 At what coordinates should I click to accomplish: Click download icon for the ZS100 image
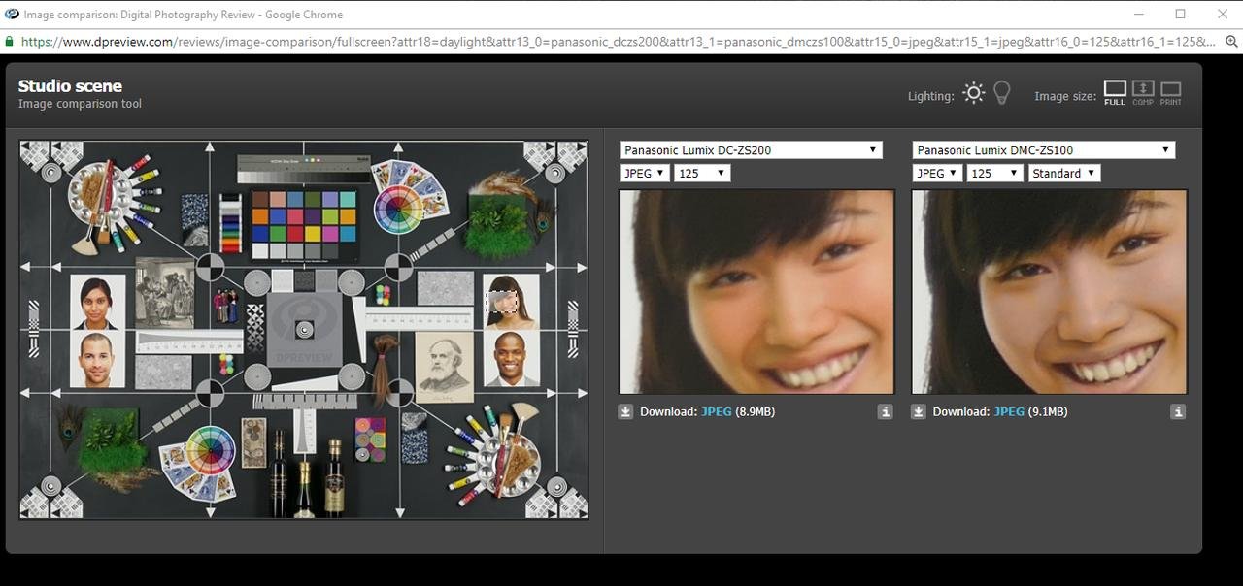point(919,410)
